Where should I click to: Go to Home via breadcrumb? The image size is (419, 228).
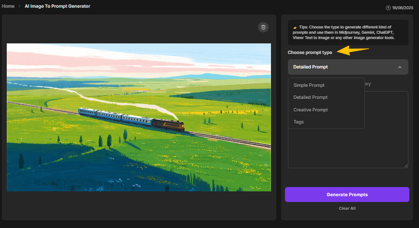point(8,6)
